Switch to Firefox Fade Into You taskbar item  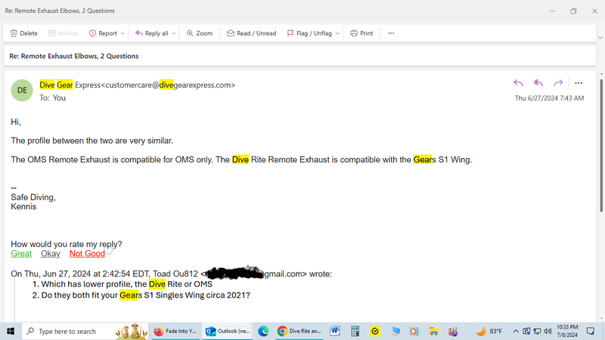175,331
